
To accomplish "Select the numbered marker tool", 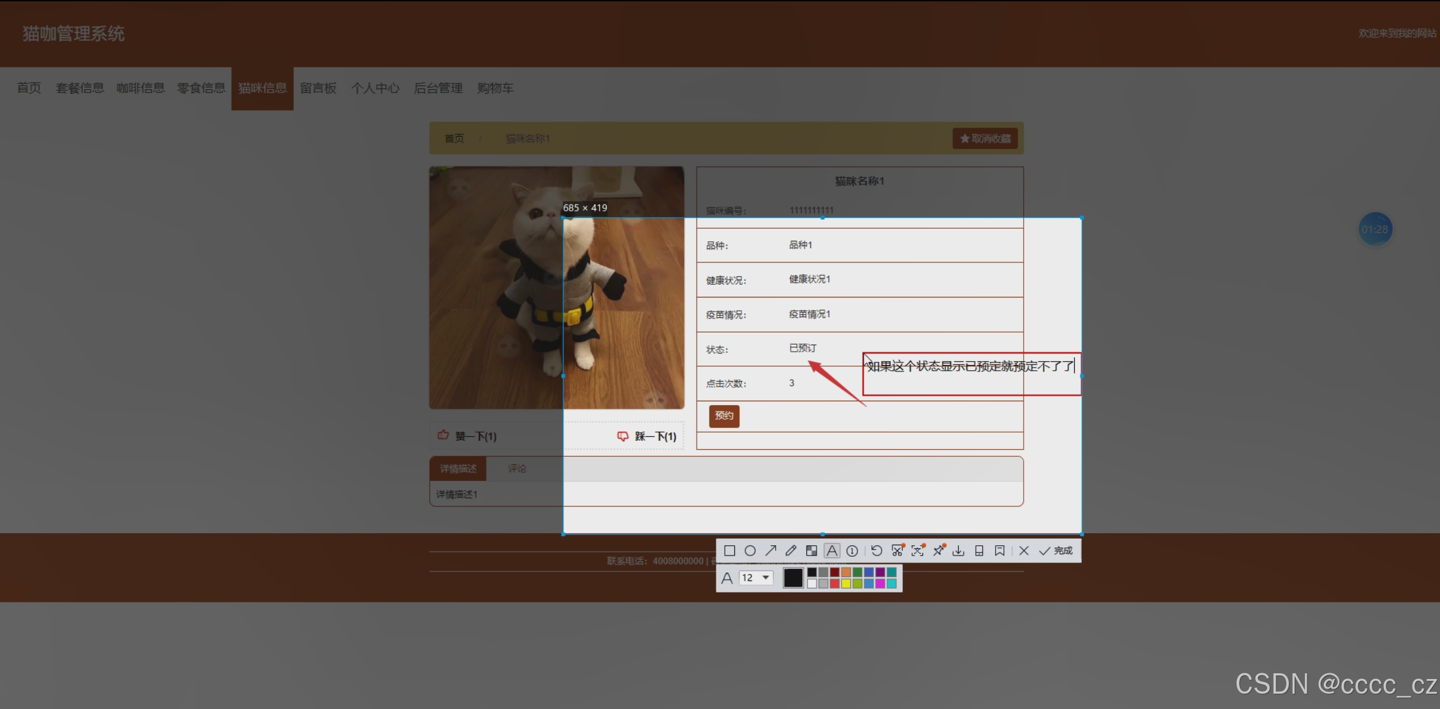I will pyautogui.click(x=852, y=551).
